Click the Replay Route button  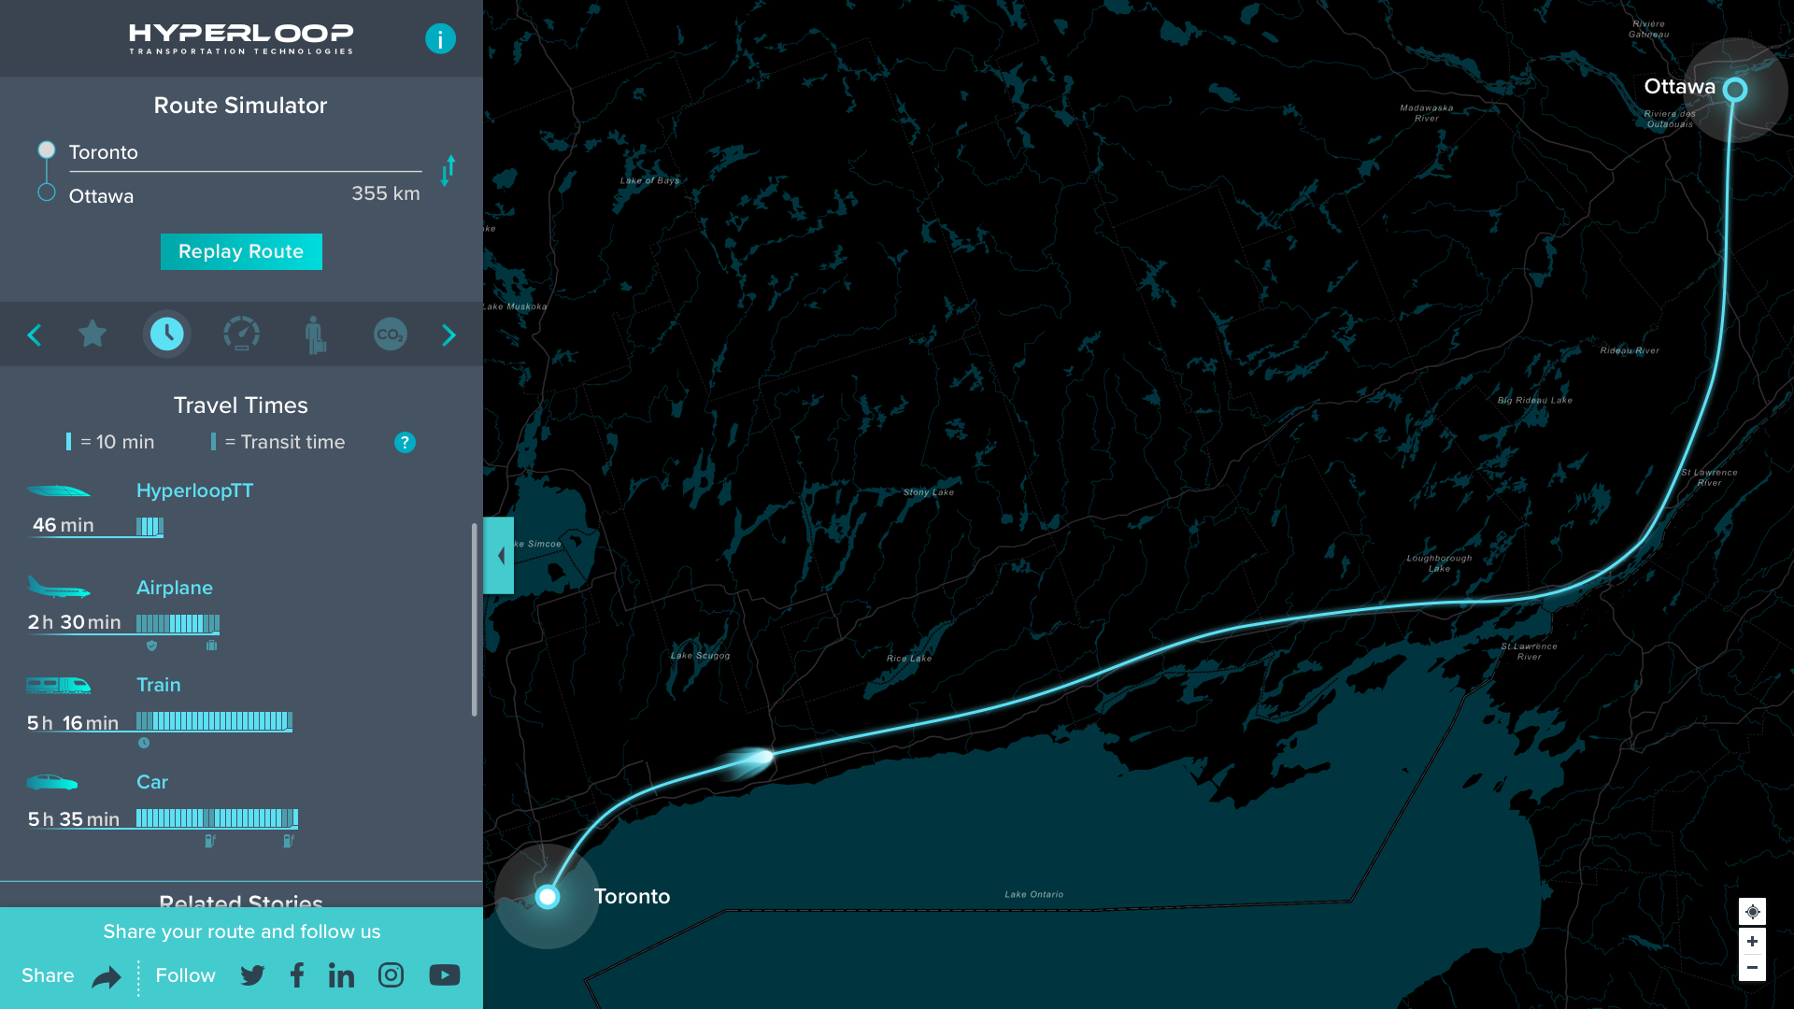[241, 251]
